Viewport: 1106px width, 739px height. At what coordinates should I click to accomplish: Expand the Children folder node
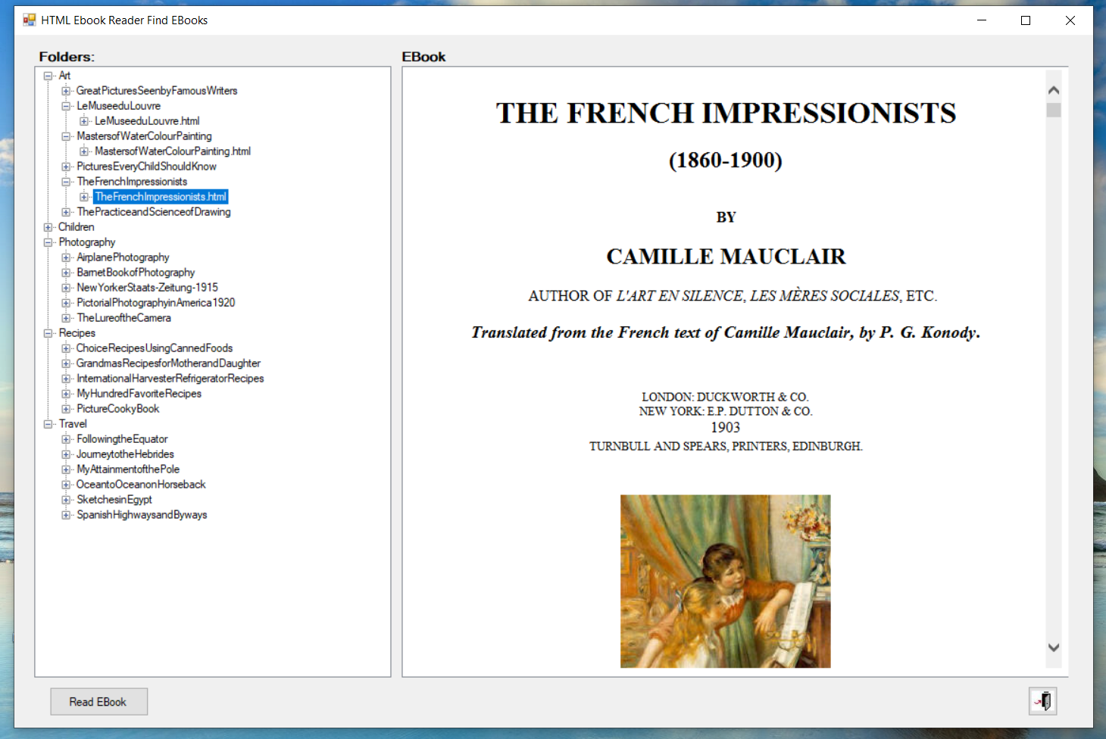[48, 227]
